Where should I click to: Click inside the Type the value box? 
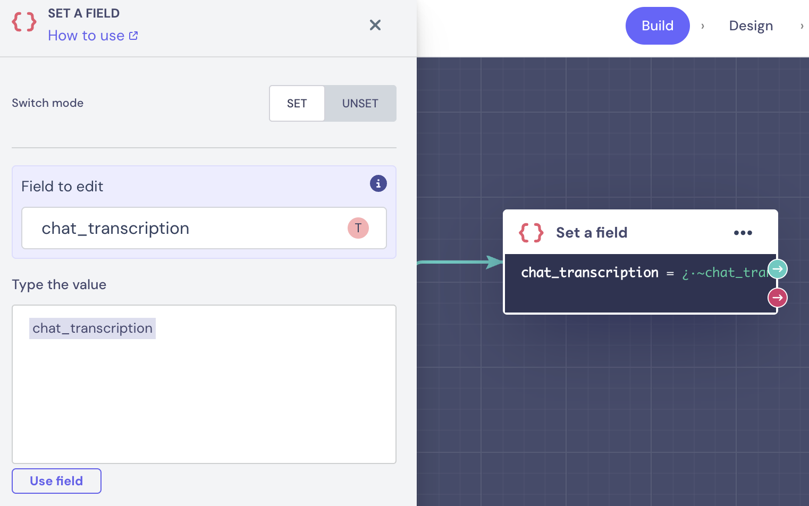(204, 399)
